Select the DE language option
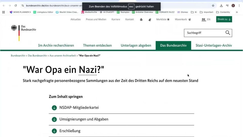The width and height of the screenshot is (243, 137). coord(204,19)
